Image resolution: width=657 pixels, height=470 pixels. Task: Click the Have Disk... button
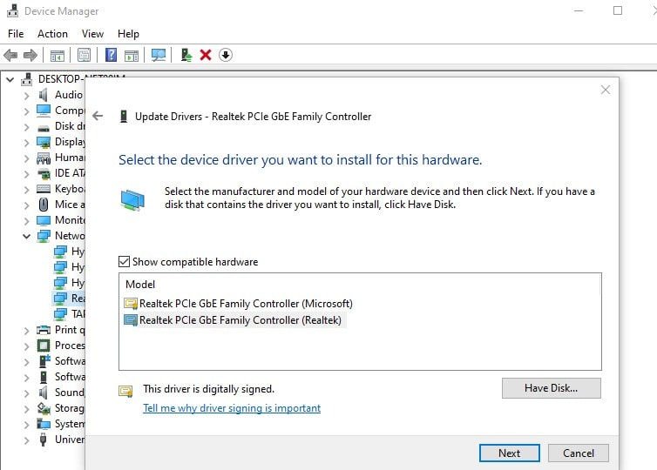pos(551,388)
